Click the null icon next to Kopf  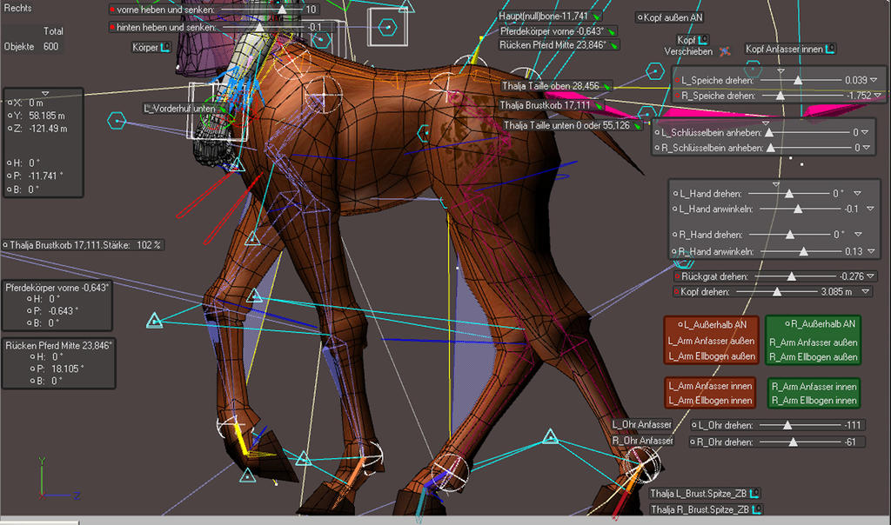coord(703,40)
